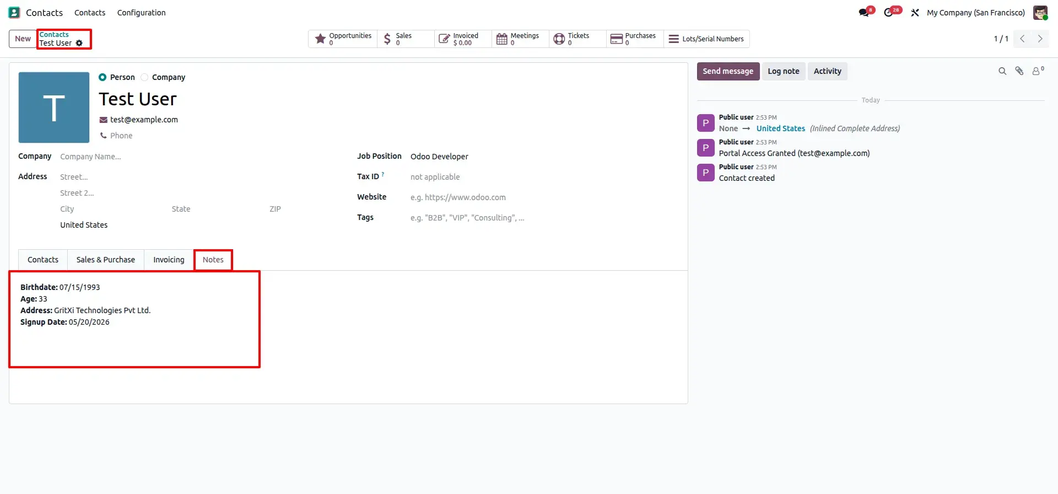Click the gear icon beside Test User
This screenshot has height=494, width=1058.
tap(79, 43)
